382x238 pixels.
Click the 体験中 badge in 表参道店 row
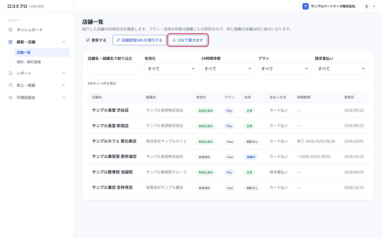[x=251, y=157]
